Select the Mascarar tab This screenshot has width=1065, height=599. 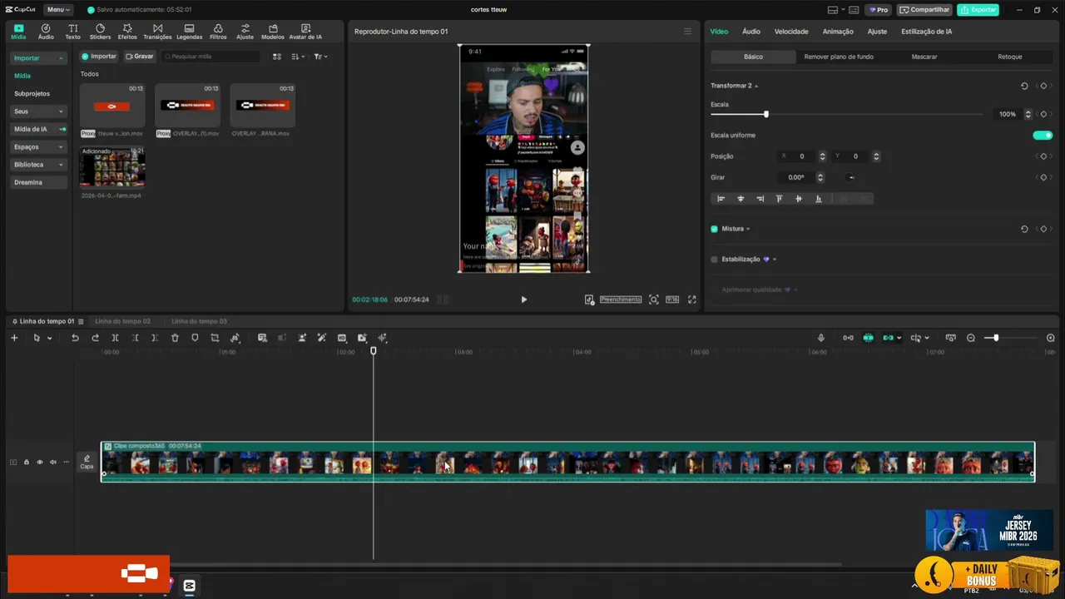924,57
